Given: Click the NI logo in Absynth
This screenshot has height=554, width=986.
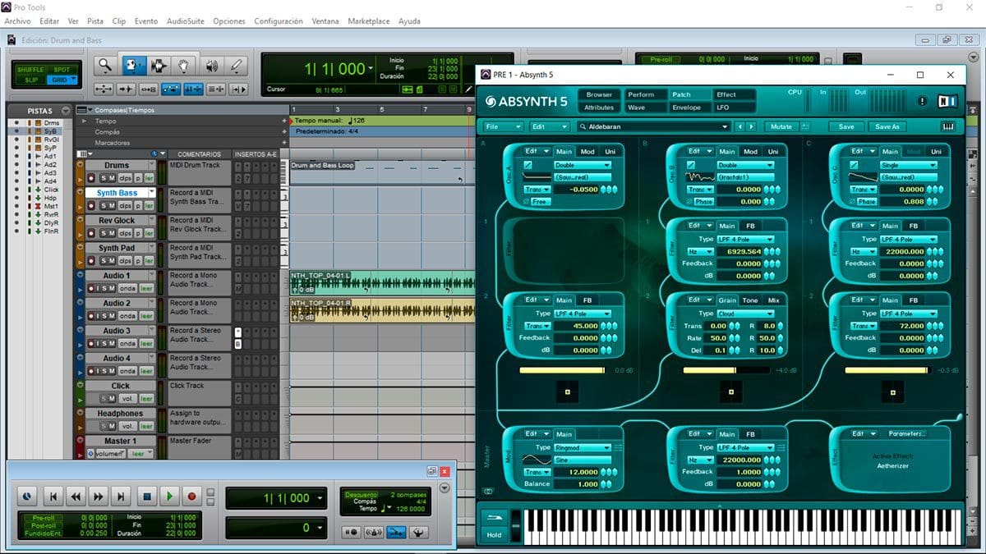Looking at the screenshot, I should (947, 101).
